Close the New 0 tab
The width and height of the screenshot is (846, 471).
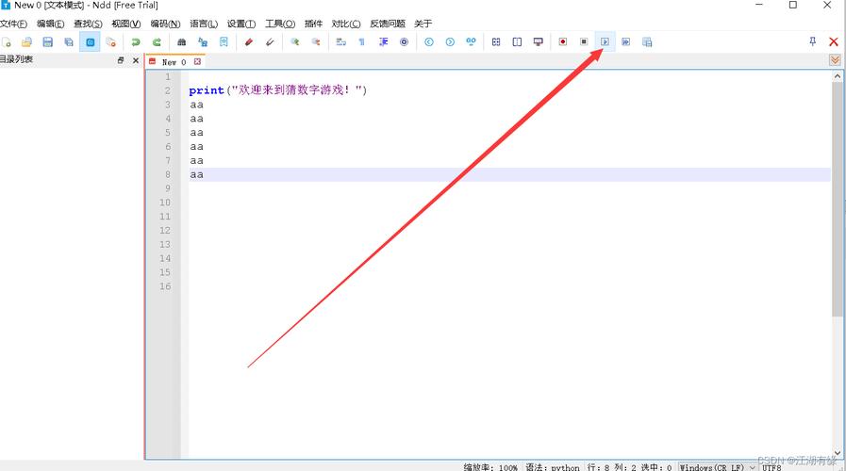[x=197, y=61]
